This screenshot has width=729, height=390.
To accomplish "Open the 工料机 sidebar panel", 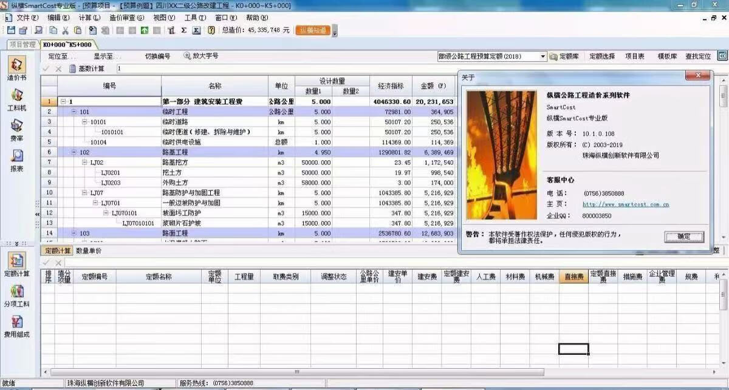I will (17, 99).
